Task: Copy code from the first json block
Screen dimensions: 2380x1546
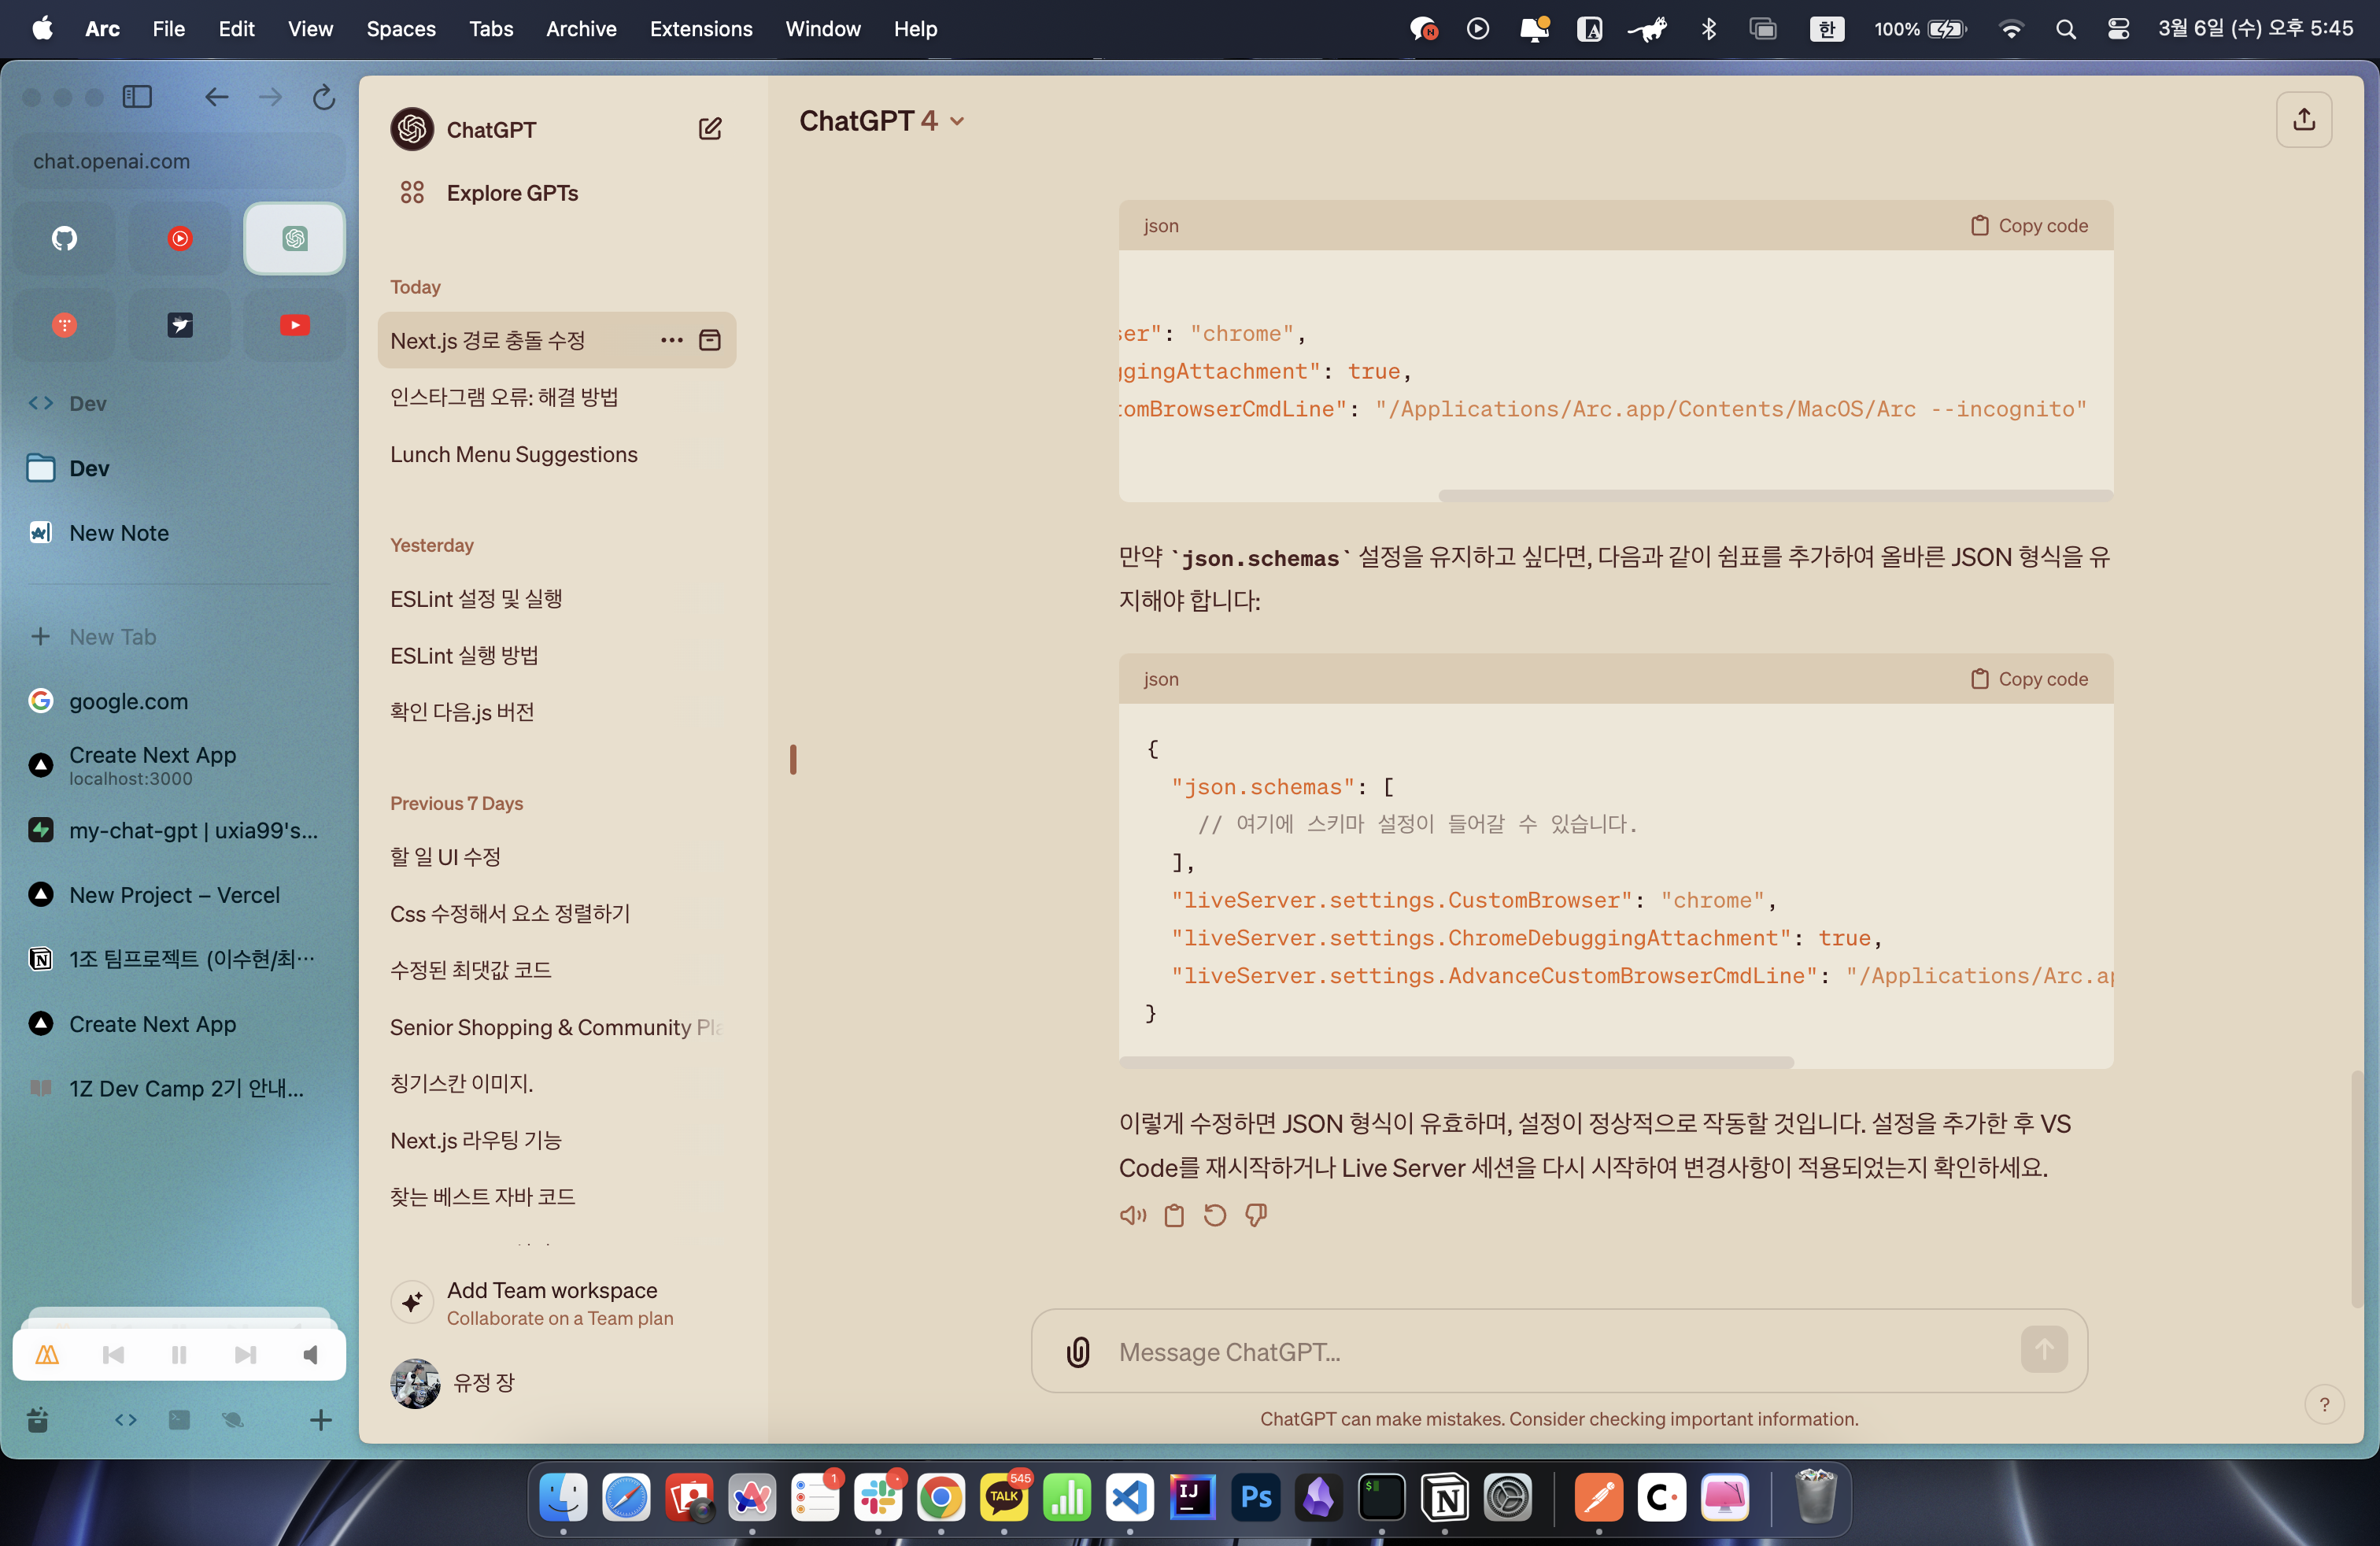Action: point(2029,225)
